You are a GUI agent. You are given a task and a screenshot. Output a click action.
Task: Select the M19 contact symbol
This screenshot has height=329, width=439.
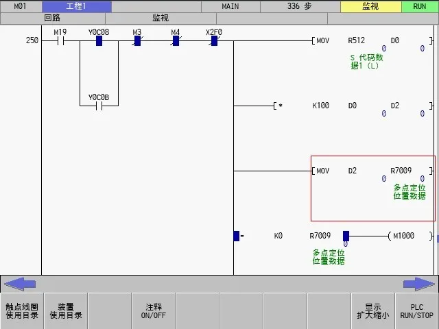tap(60, 41)
